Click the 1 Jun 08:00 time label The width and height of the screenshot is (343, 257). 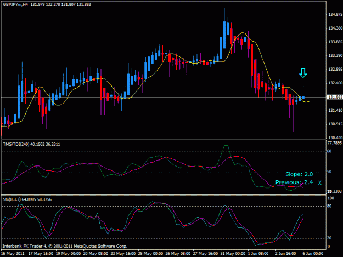tap(258, 254)
